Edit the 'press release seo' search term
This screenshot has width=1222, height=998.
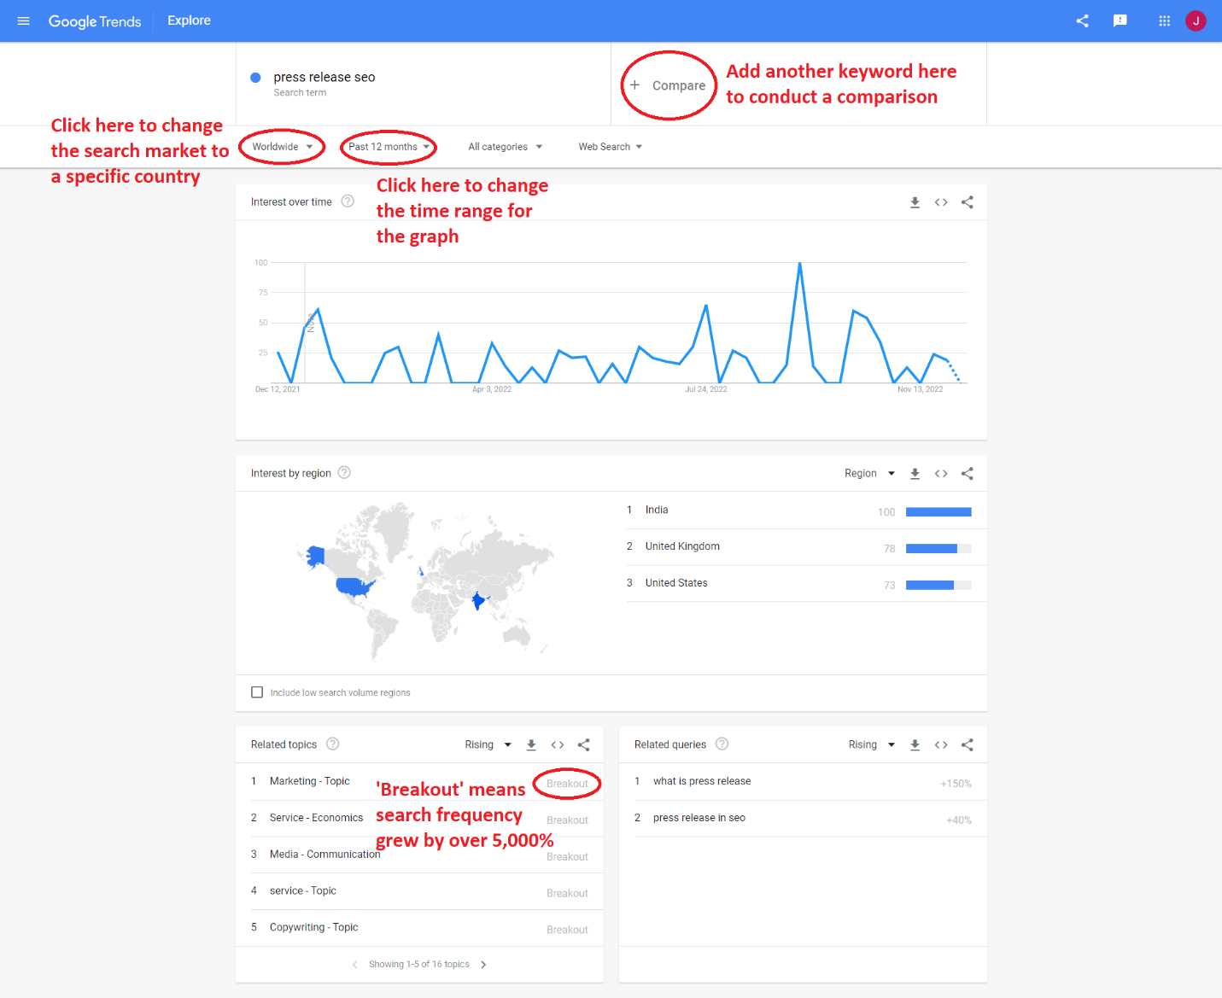pyautogui.click(x=325, y=78)
